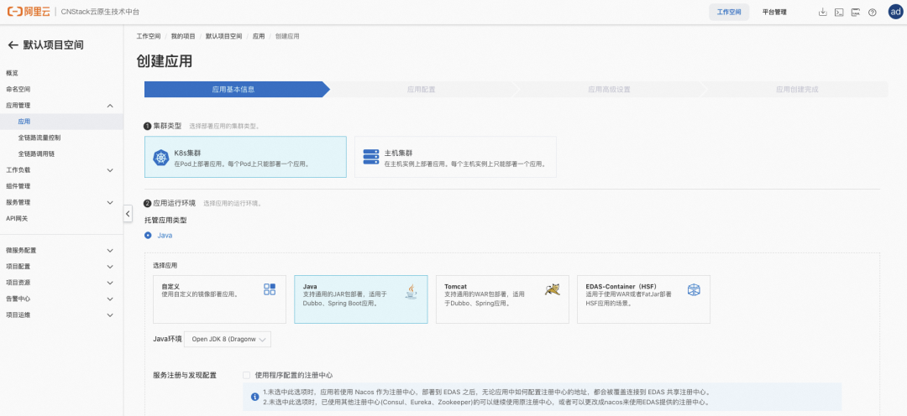Click the Tomcat cat icon

coord(553,289)
